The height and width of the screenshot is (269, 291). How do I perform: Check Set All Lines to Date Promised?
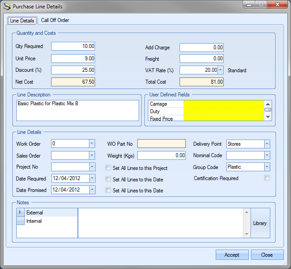tap(108, 191)
